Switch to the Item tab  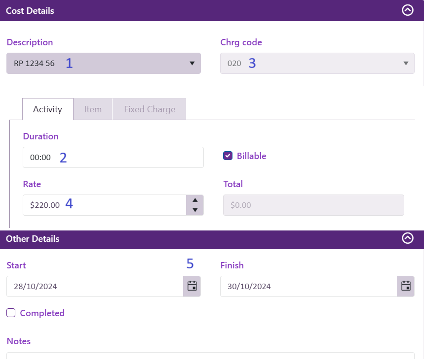tap(93, 109)
